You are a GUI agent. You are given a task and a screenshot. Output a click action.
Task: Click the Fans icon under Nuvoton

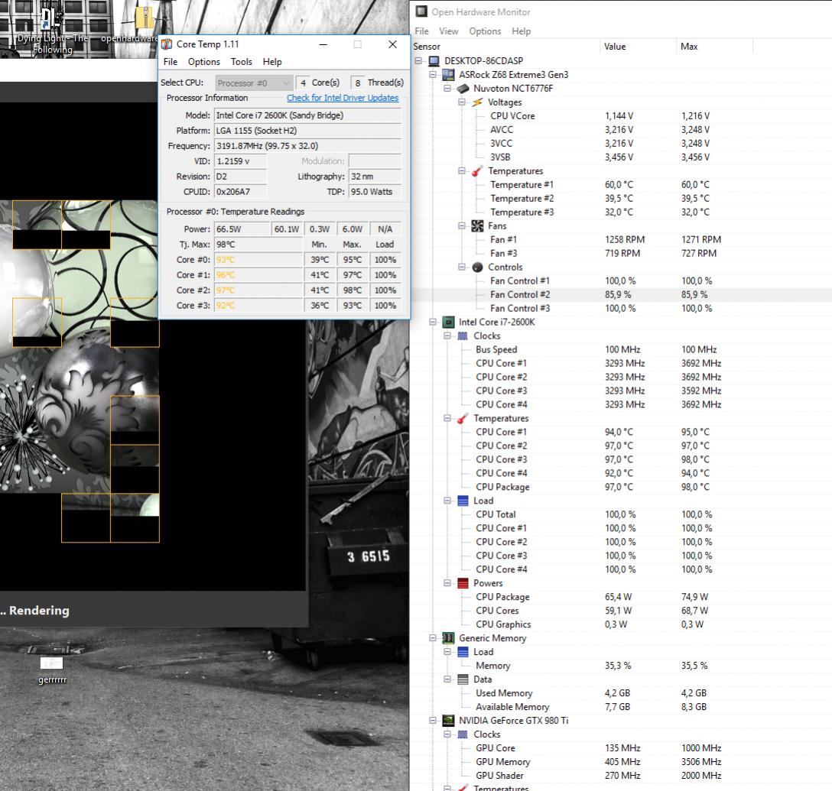(477, 226)
